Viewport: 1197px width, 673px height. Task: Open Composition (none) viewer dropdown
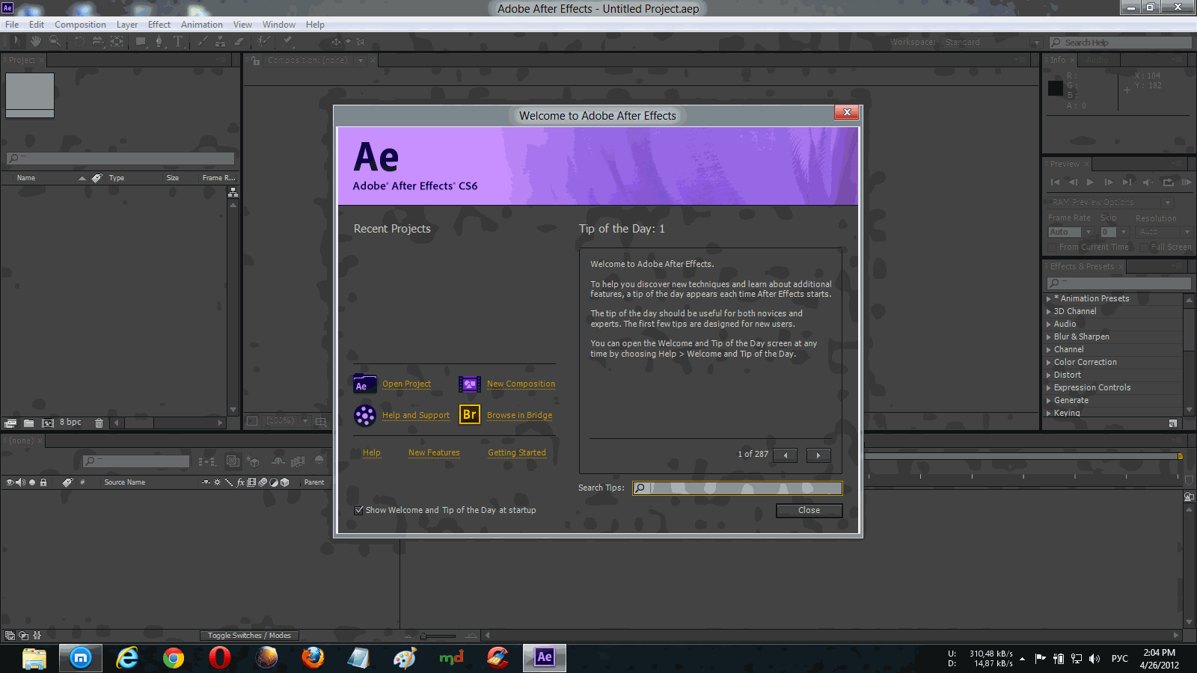[361, 61]
